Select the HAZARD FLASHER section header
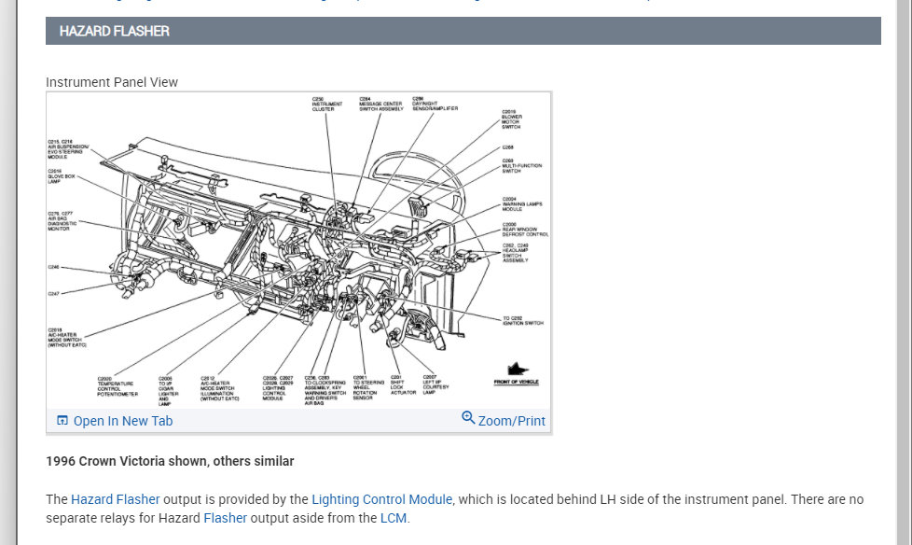This screenshot has height=545, width=912. tap(463, 31)
